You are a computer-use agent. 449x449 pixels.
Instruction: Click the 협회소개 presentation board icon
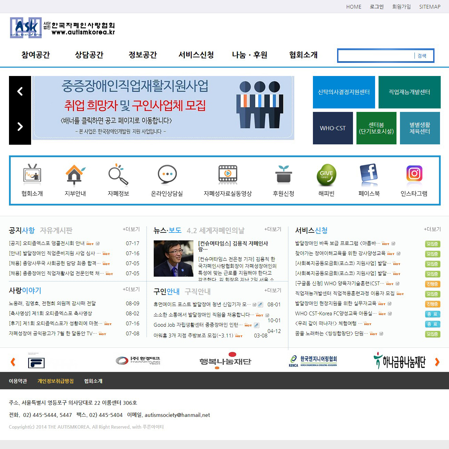[x=32, y=174]
